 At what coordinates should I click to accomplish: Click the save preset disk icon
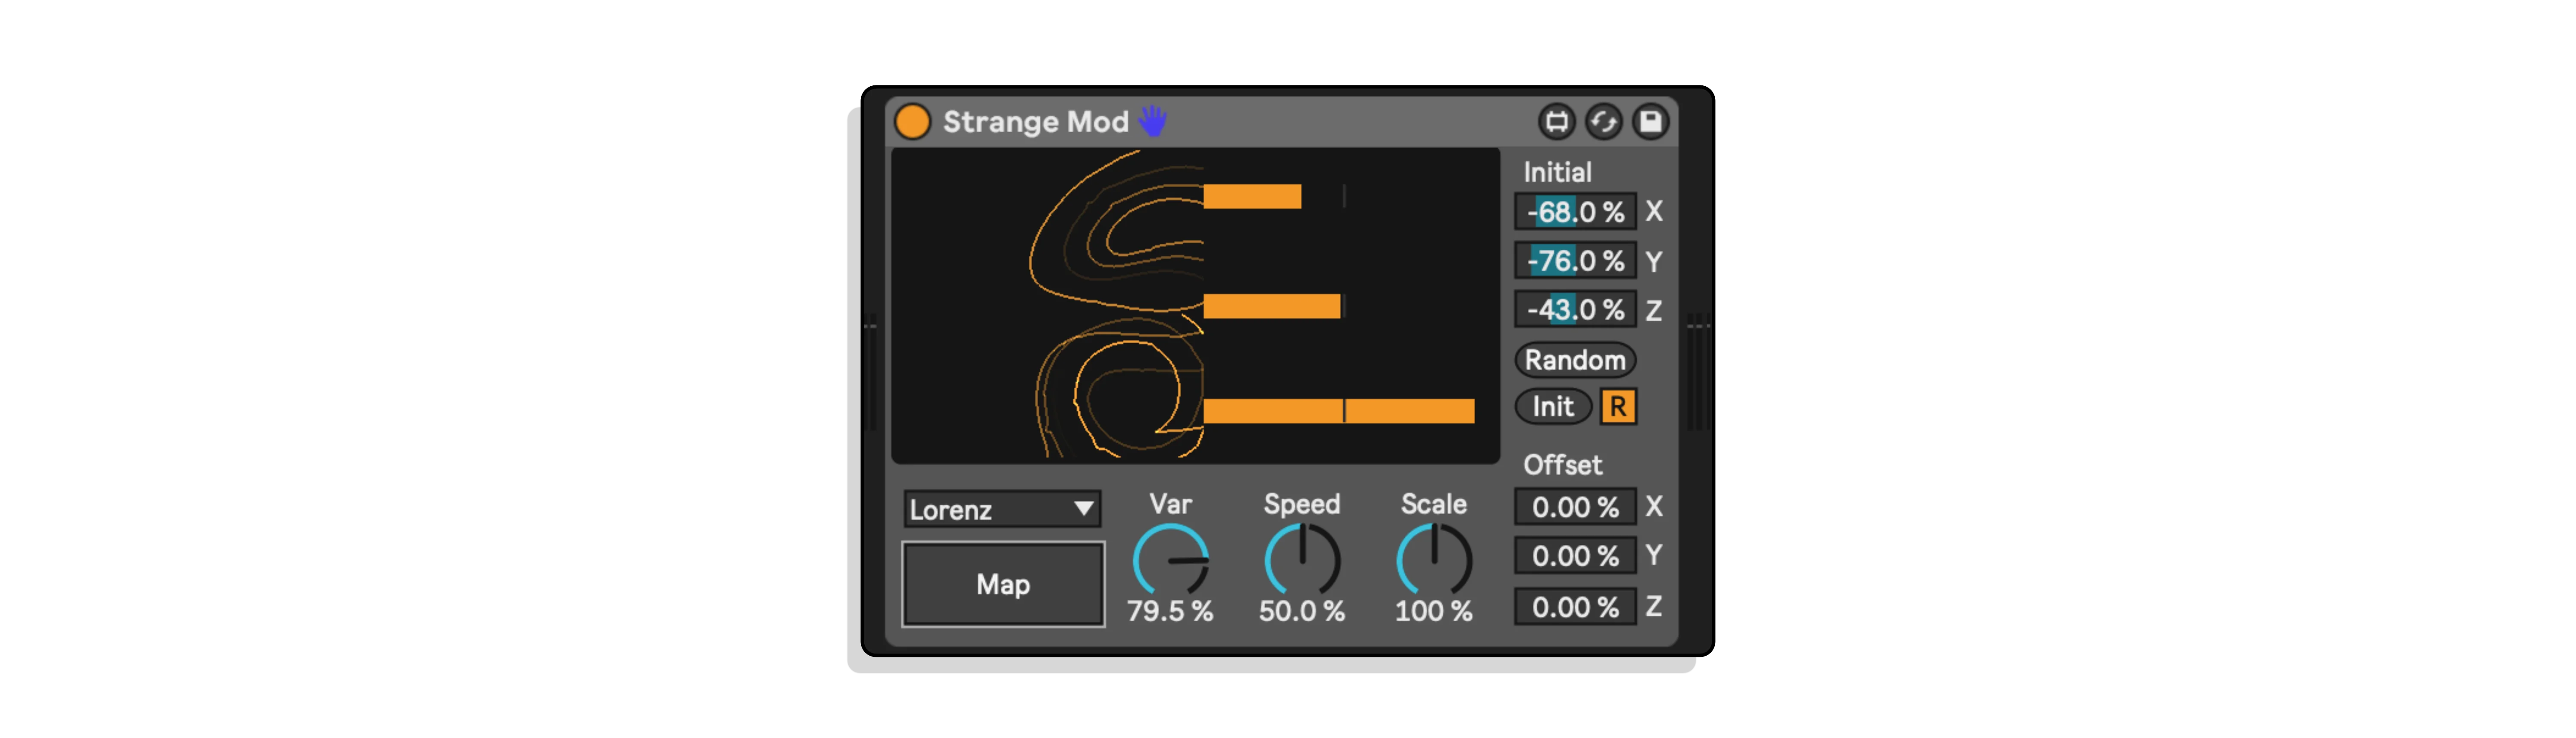(x=1650, y=122)
